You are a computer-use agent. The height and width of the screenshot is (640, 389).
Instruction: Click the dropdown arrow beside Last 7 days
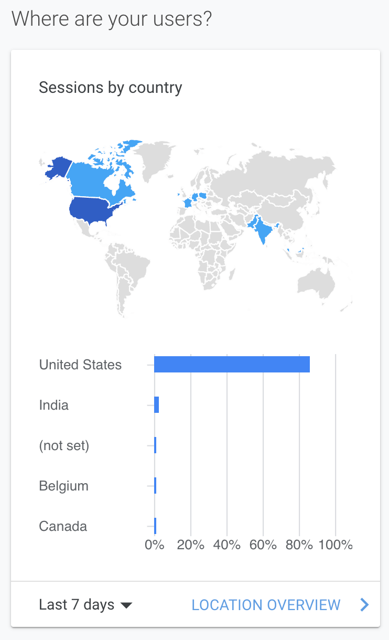[126, 605]
